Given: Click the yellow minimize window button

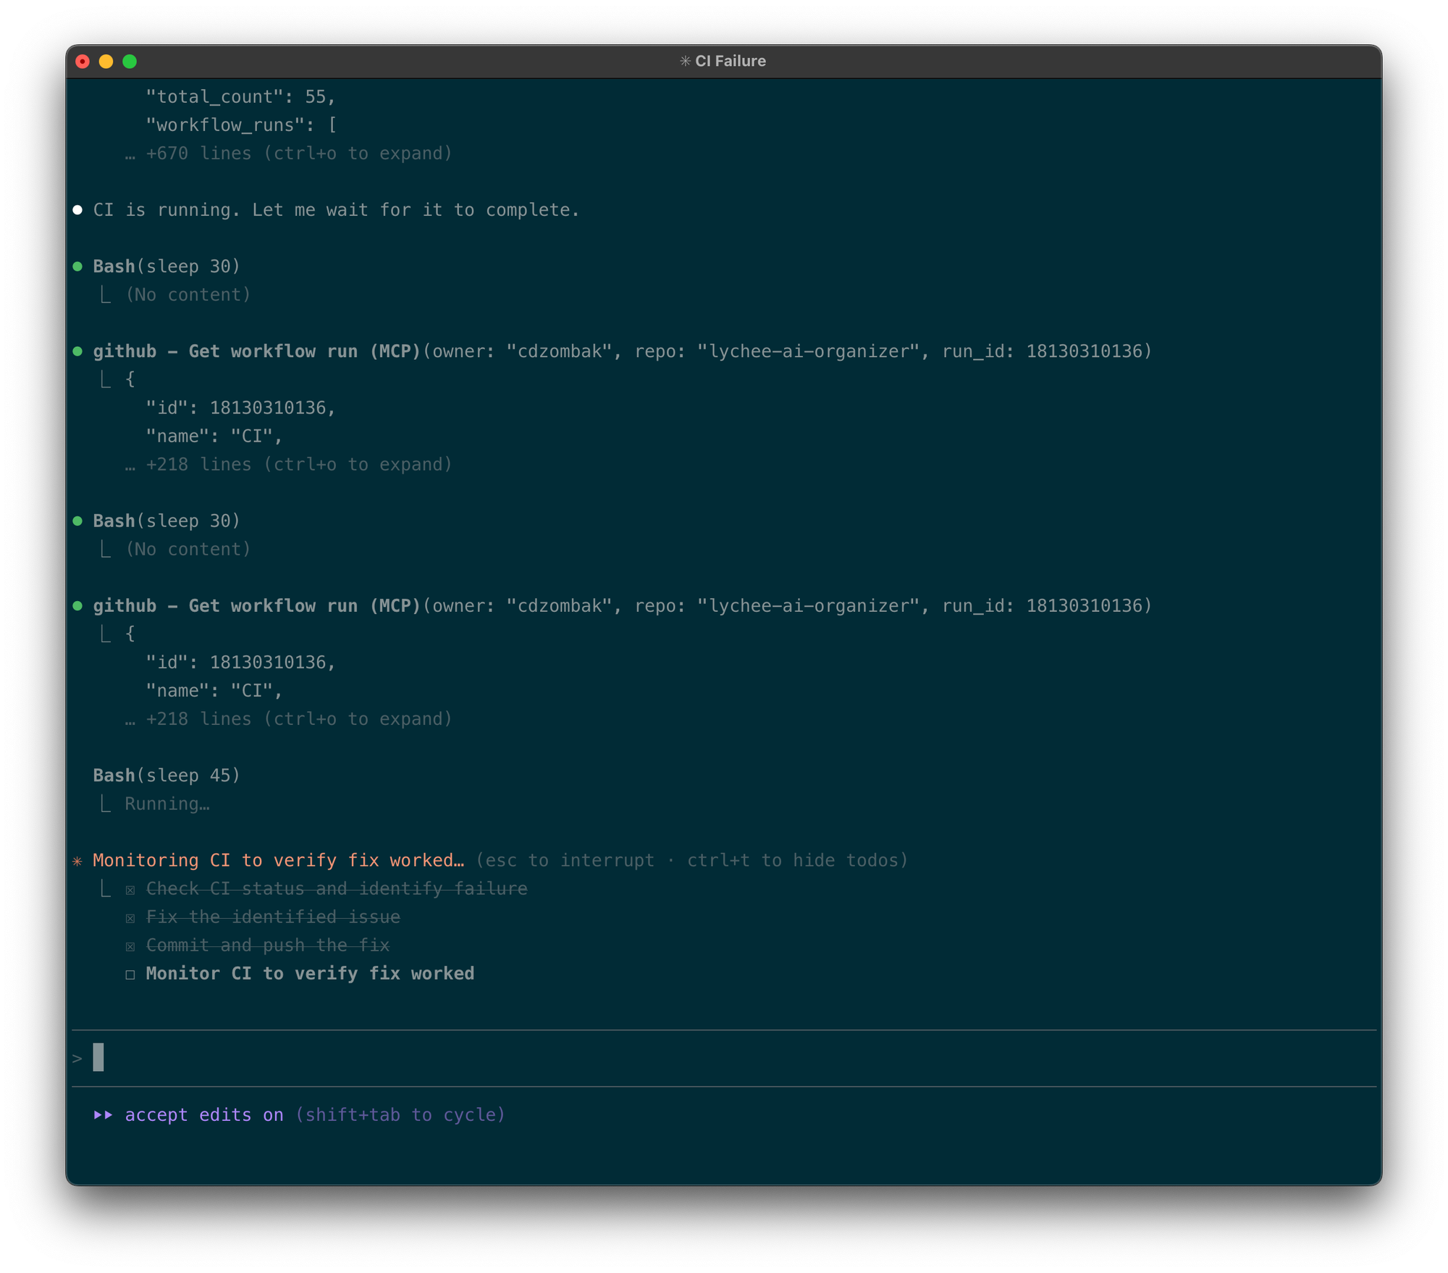Looking at the screenshot, I should point(106,62).
